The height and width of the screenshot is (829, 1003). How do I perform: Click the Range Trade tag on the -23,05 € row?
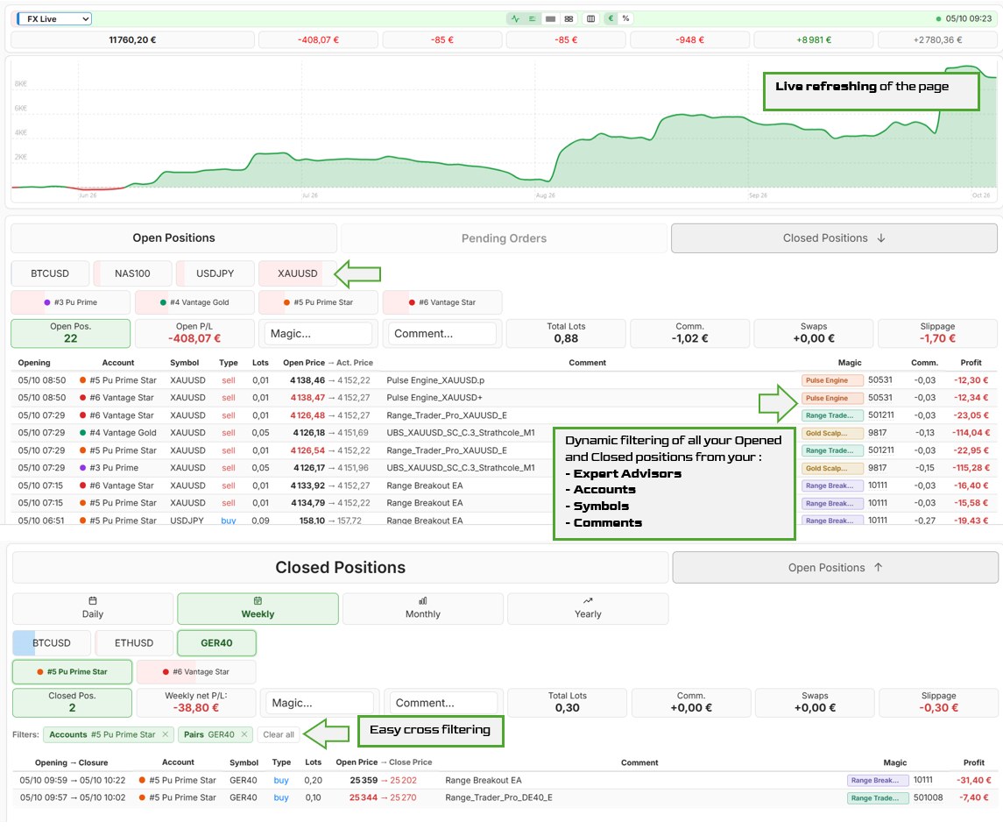[x=832, y=415]
